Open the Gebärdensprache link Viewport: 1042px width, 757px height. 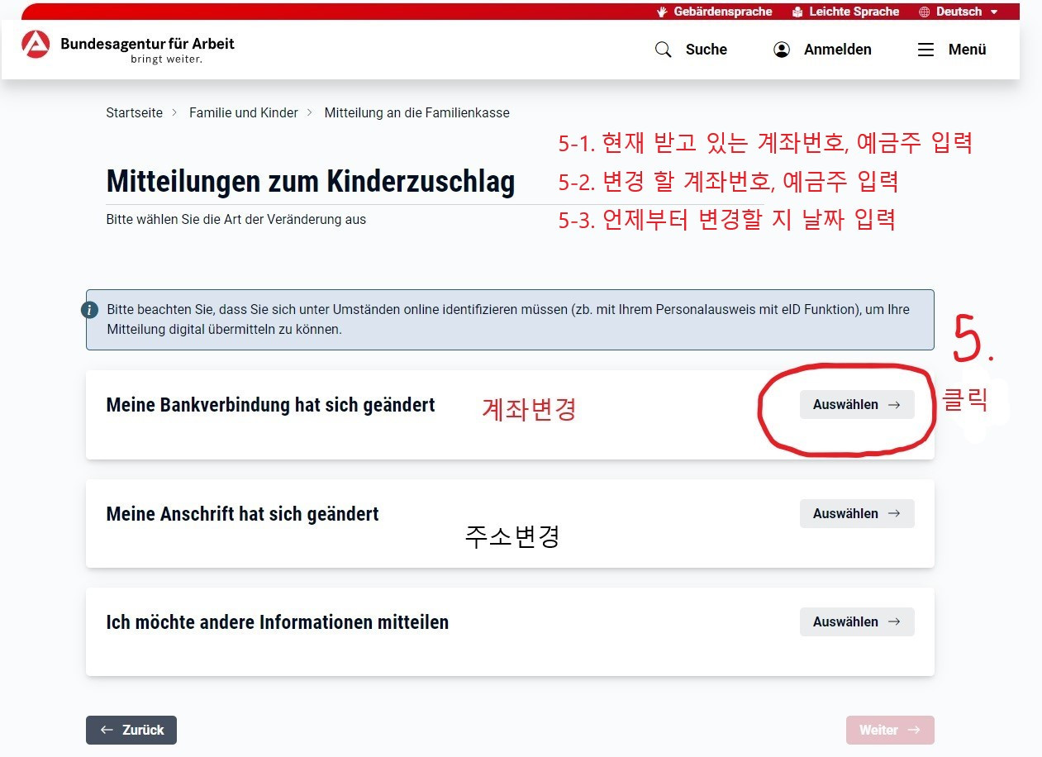point(715,12)
